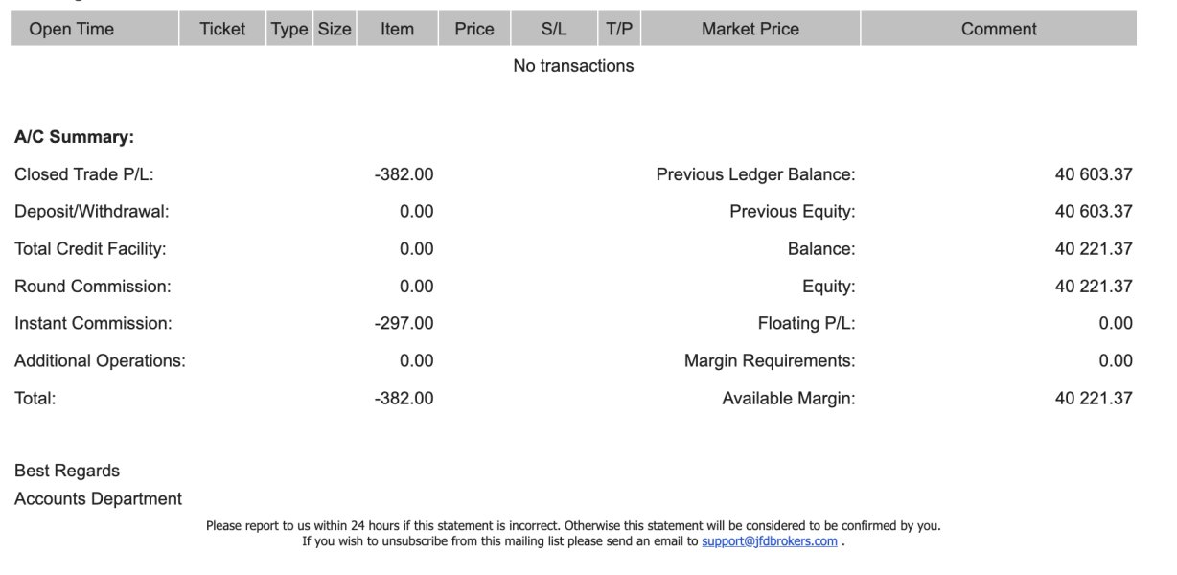Click the Margin Requirements label
This screenshot has height=575, width=1177.
tap(770, 361)
